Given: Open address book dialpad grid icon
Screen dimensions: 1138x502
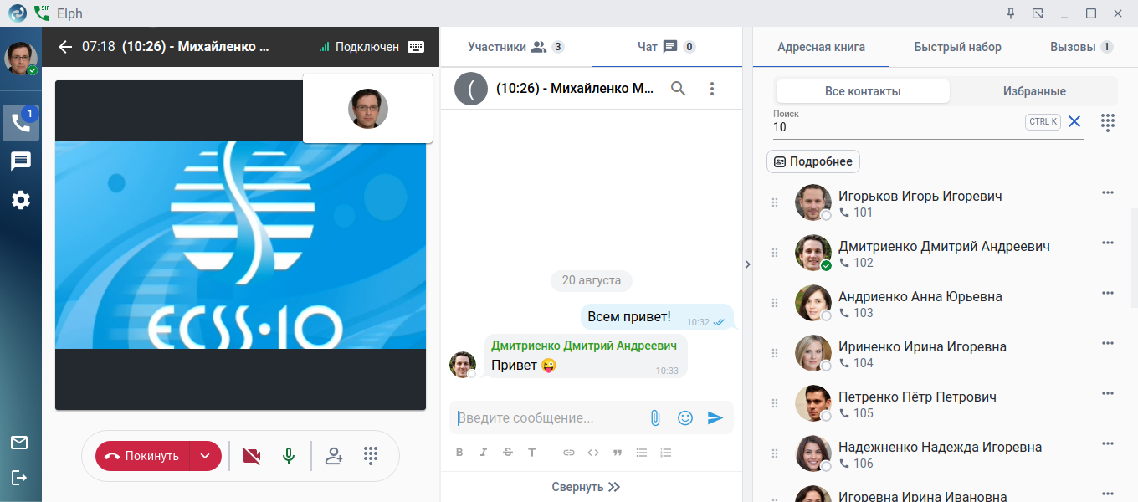Looking at the screenshot, I should pyautogui.click(x=1108, y=122).
